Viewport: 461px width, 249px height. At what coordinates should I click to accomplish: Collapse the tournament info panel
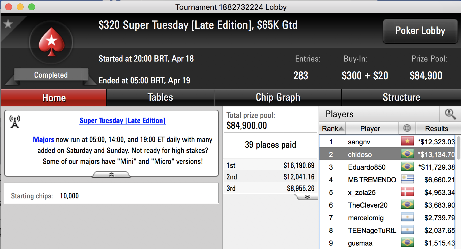click(x=112, y=175)
